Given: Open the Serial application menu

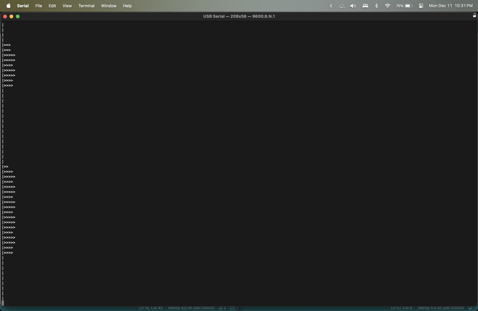Looking at the screenshot, I should [x=23, y=6].
